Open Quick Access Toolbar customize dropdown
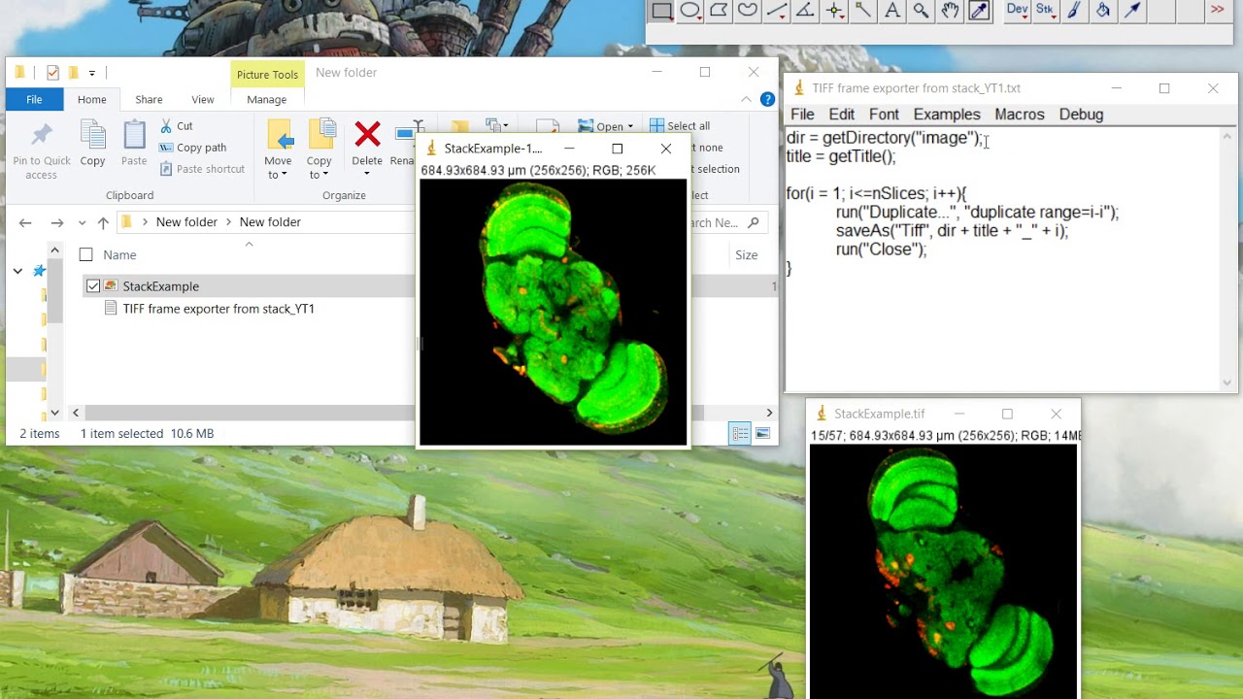Screen dimensions: 1243x699 [92, 73]
